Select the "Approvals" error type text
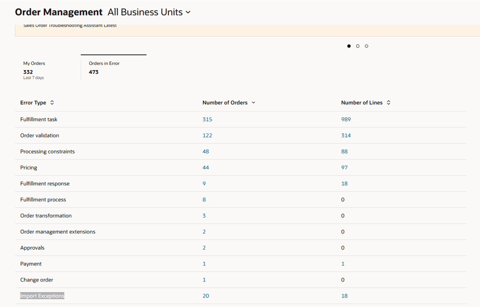 tap(32, 248)
